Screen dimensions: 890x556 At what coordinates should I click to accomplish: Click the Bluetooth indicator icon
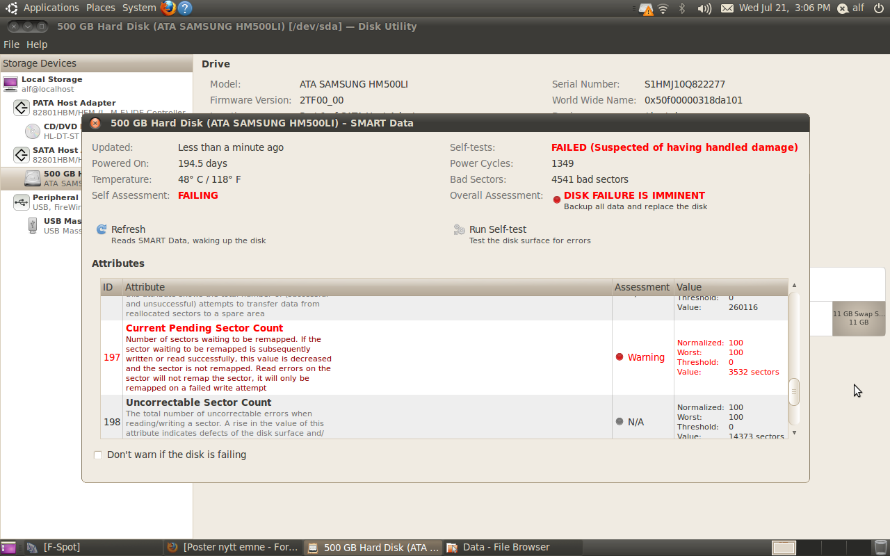click(682, 8)
